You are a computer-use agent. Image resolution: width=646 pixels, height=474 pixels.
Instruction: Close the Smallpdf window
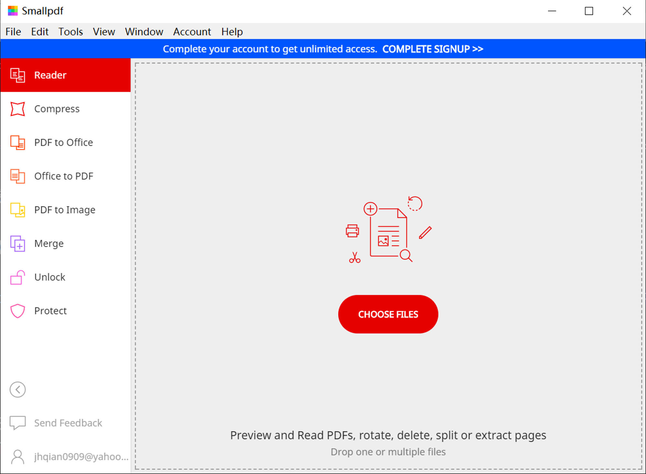pos(627,11)
